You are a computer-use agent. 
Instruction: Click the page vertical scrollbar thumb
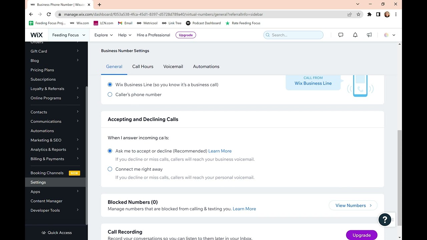[399, 178]
